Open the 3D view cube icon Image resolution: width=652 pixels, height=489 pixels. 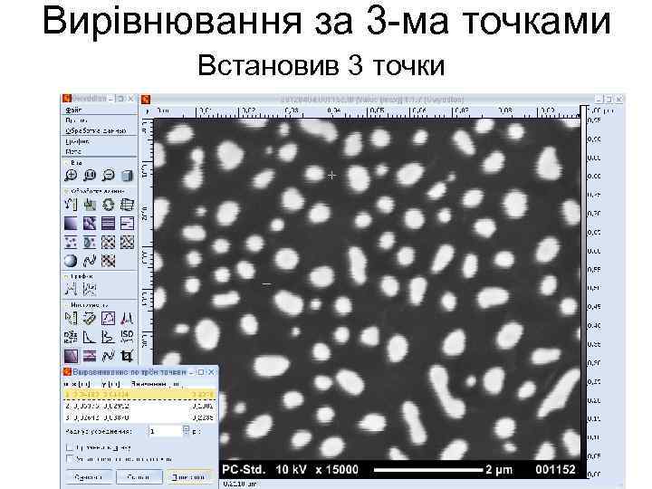pos(128,175)
